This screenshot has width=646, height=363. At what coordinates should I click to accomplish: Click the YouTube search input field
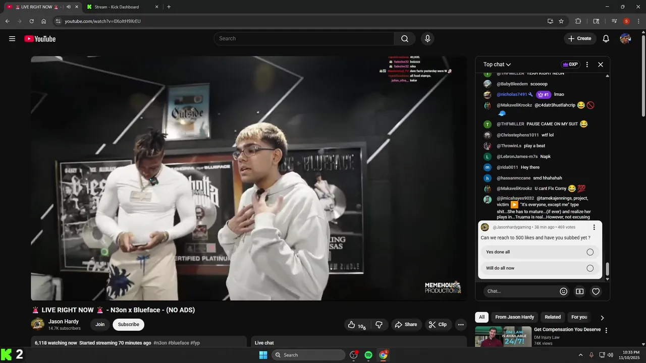[304, 39]
